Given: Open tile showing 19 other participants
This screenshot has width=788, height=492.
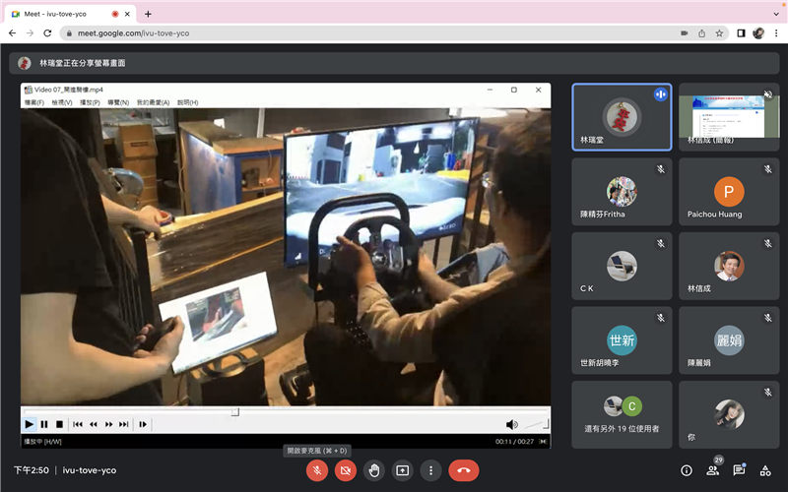Looking at the screenshot, I should [622, 414].
